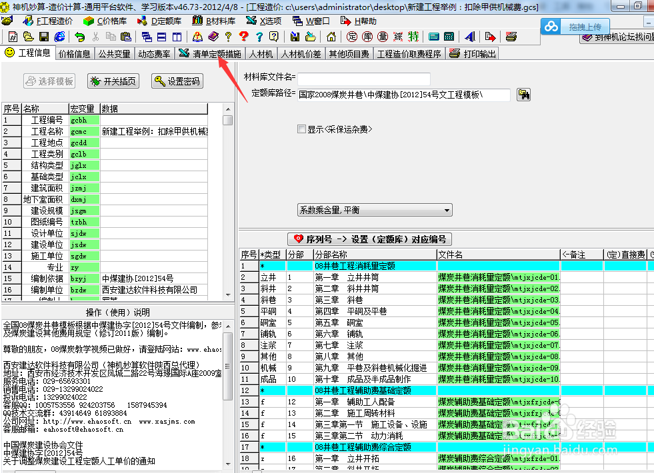
Task: Open the D定额库 menu
Action: pyautogui.click(x=160, y=21)
